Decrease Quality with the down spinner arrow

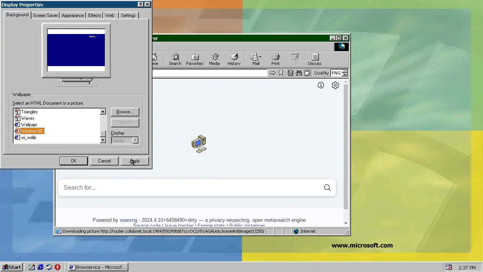345,75
